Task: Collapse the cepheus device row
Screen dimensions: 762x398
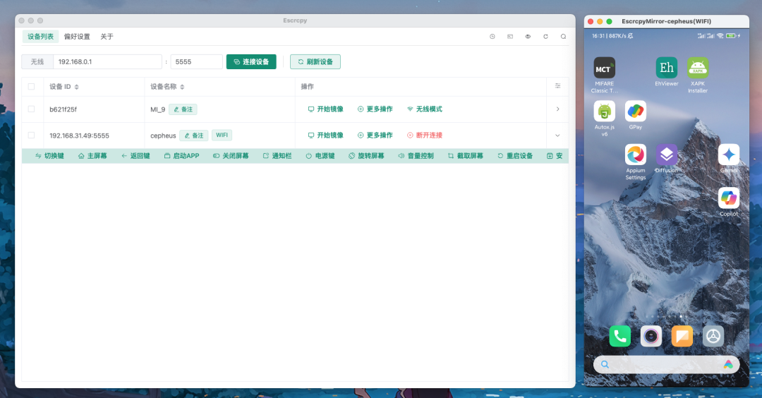Action: 557,135
